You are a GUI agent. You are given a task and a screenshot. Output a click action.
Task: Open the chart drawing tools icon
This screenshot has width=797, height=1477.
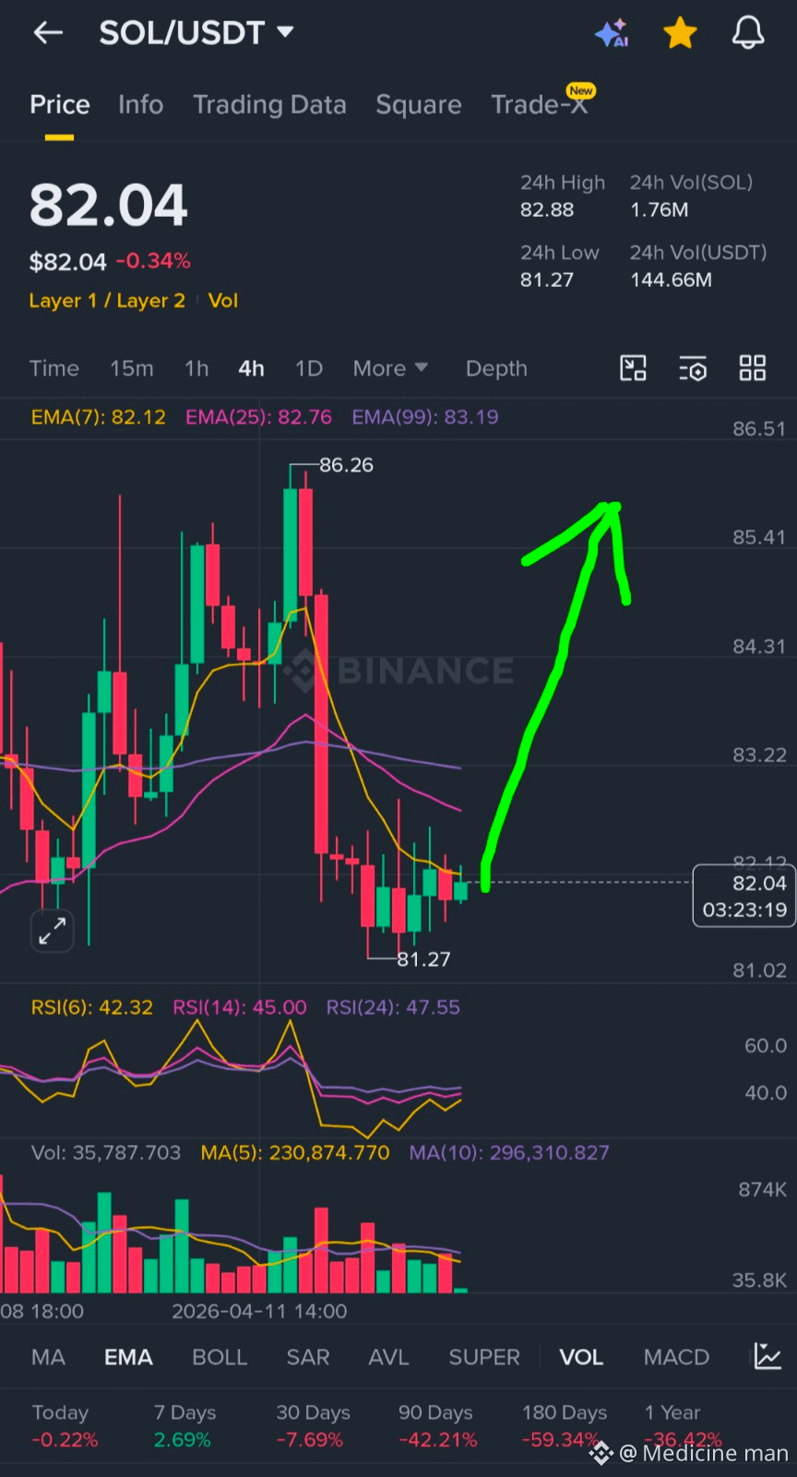tap(633, 368)
